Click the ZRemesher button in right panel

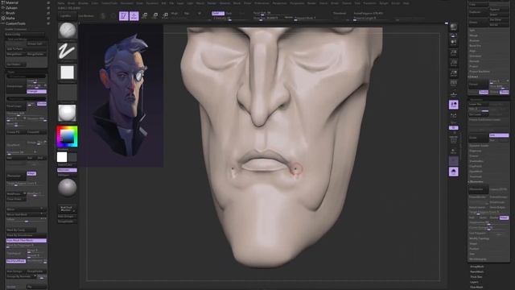[x=478, y=189]
